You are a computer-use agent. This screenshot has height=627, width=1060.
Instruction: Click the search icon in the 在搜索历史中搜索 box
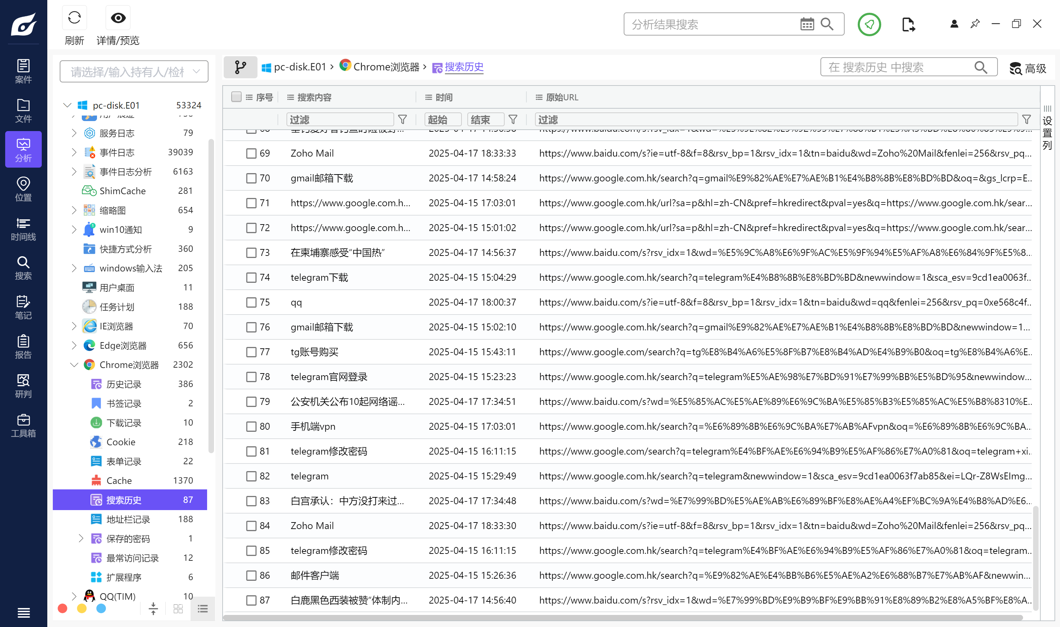981,68
